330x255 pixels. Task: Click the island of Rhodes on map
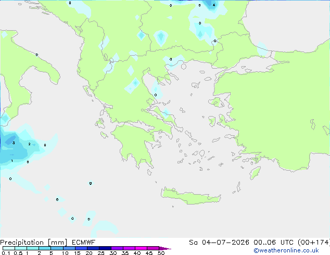pos(255,173)
